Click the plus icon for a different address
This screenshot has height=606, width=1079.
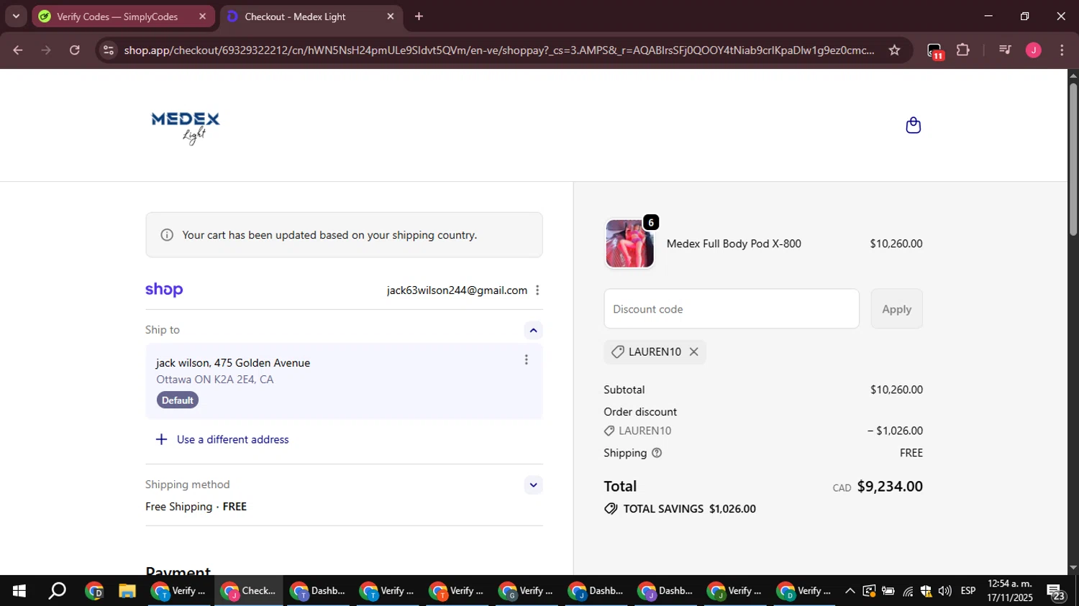click(161, 439)
